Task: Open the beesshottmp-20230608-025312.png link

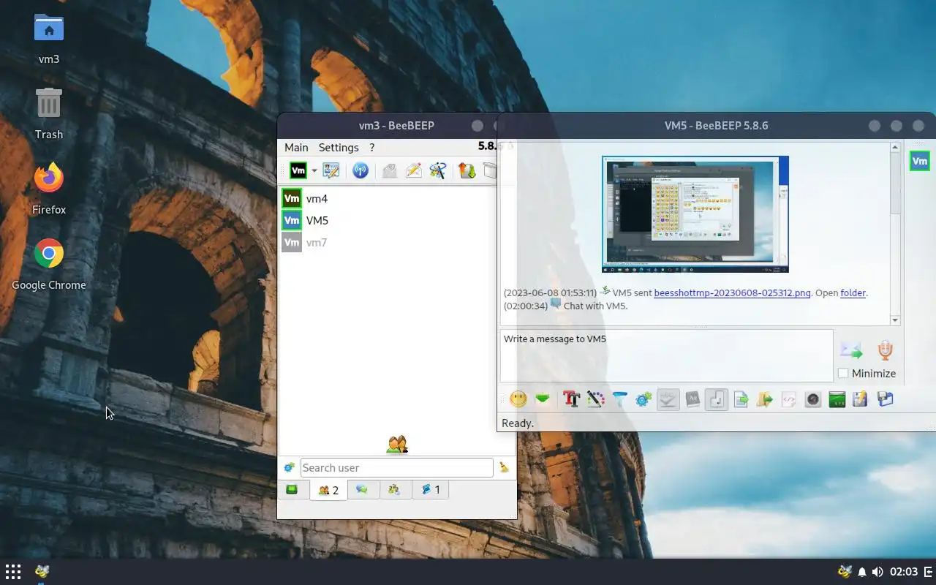Action: click(x=732, y=292)
